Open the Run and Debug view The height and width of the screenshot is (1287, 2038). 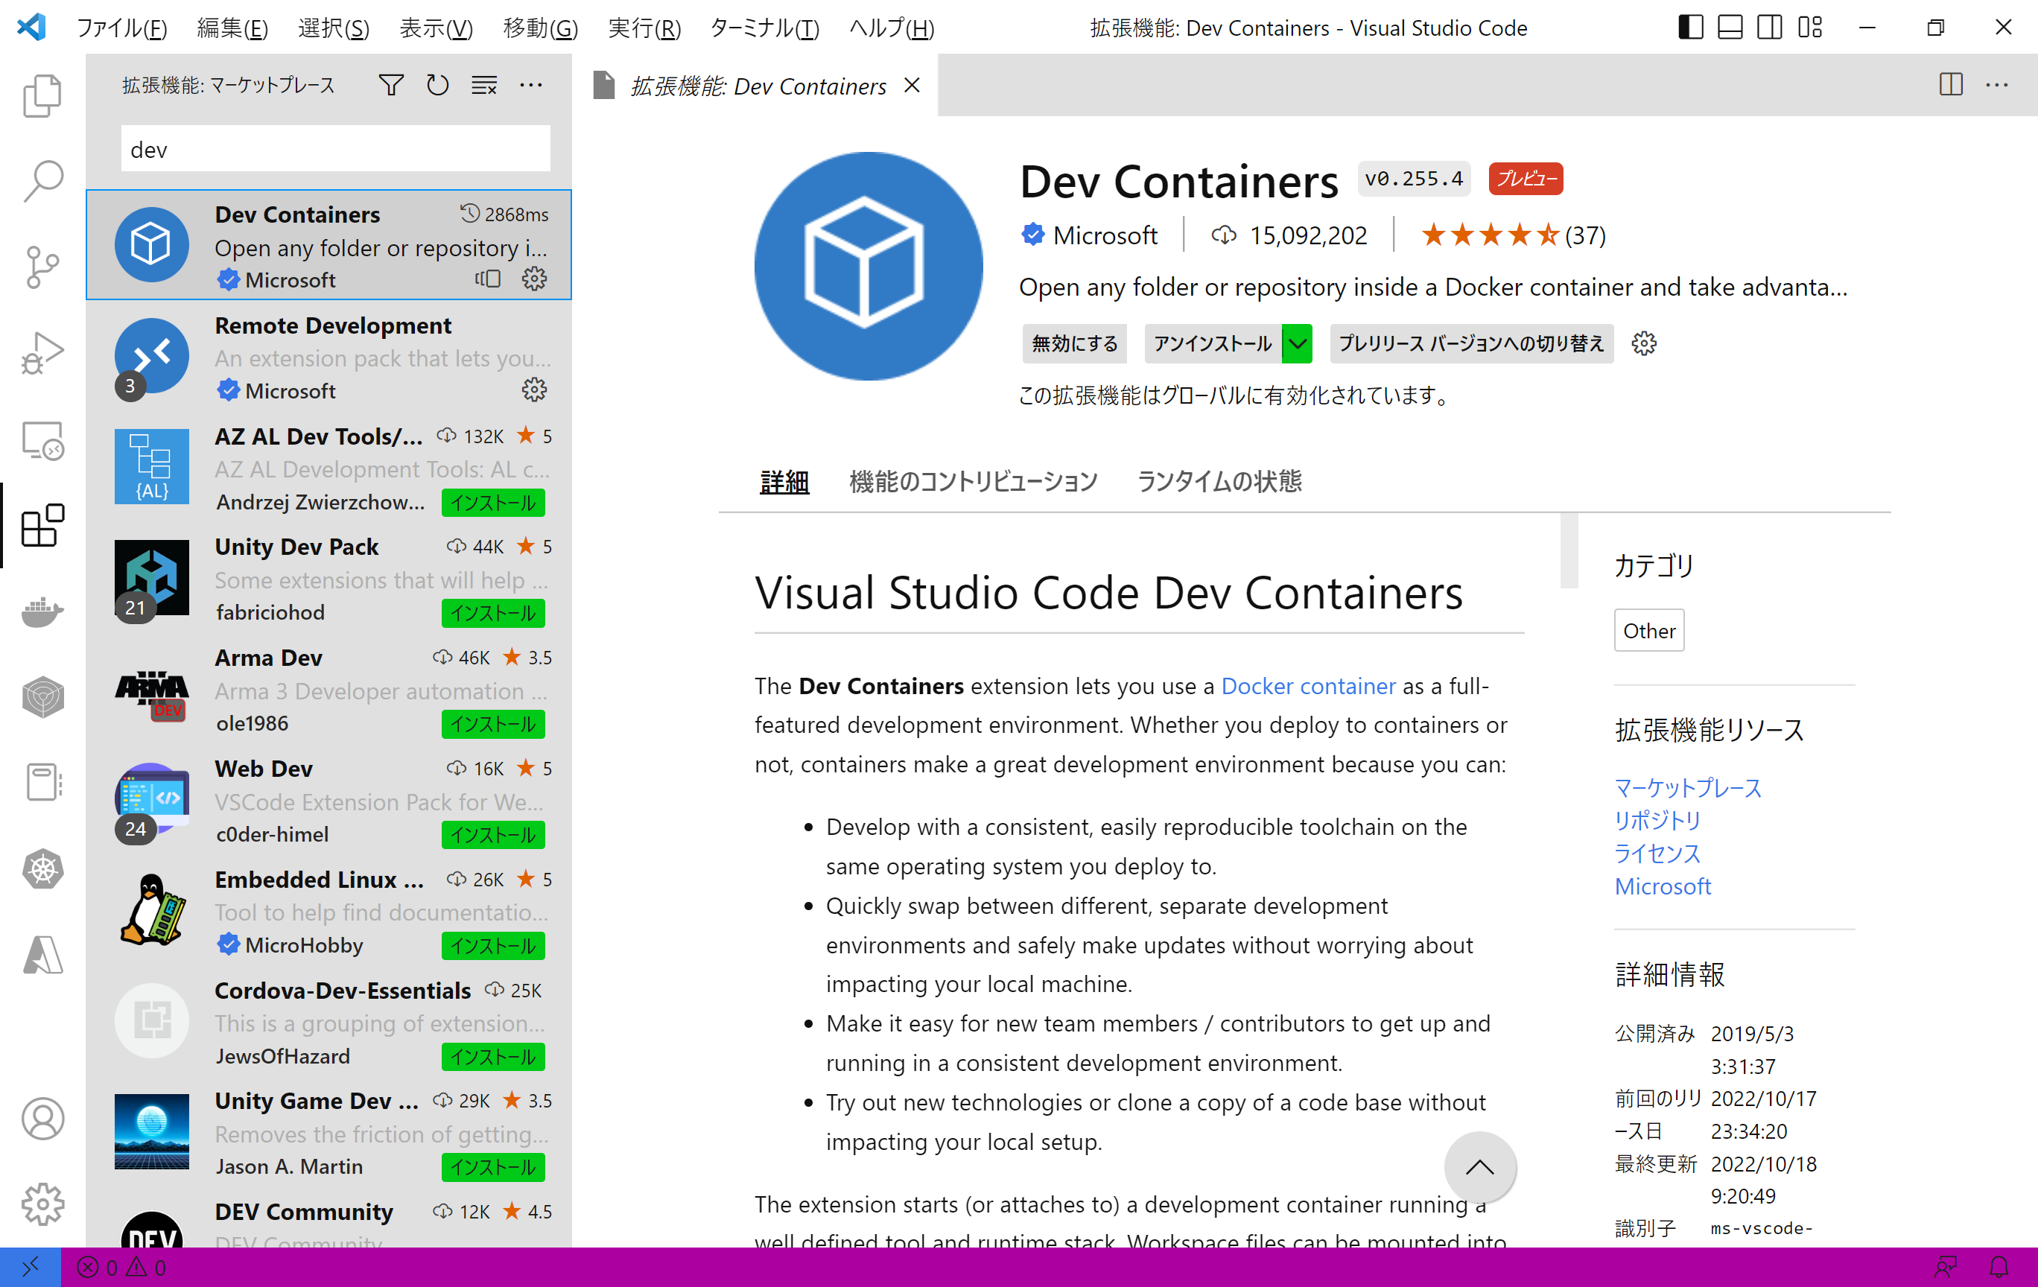click(x=42, y=354)
